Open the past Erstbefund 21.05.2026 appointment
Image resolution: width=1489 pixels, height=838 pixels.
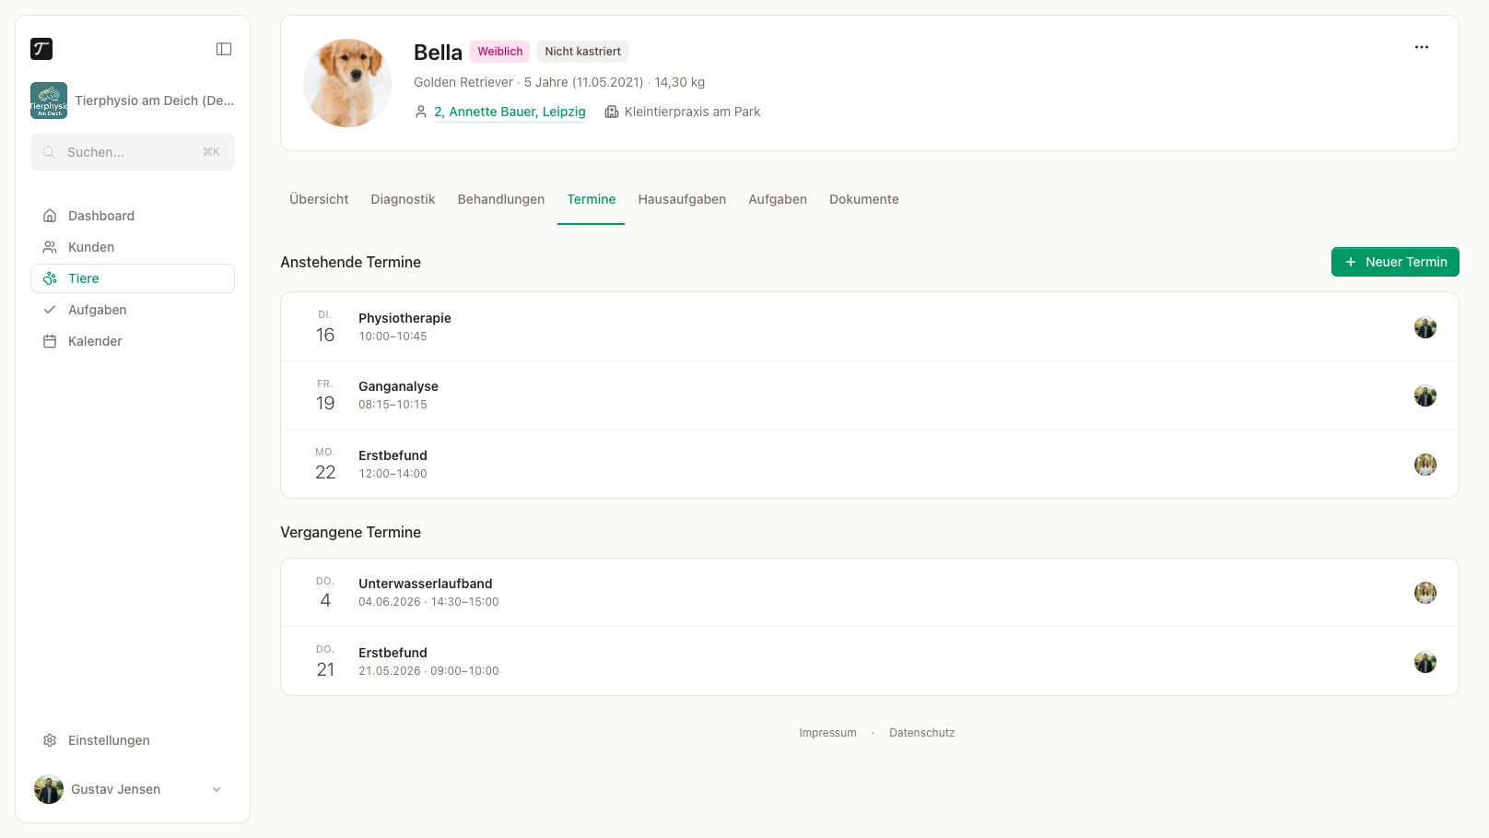[x=870, y=662]
